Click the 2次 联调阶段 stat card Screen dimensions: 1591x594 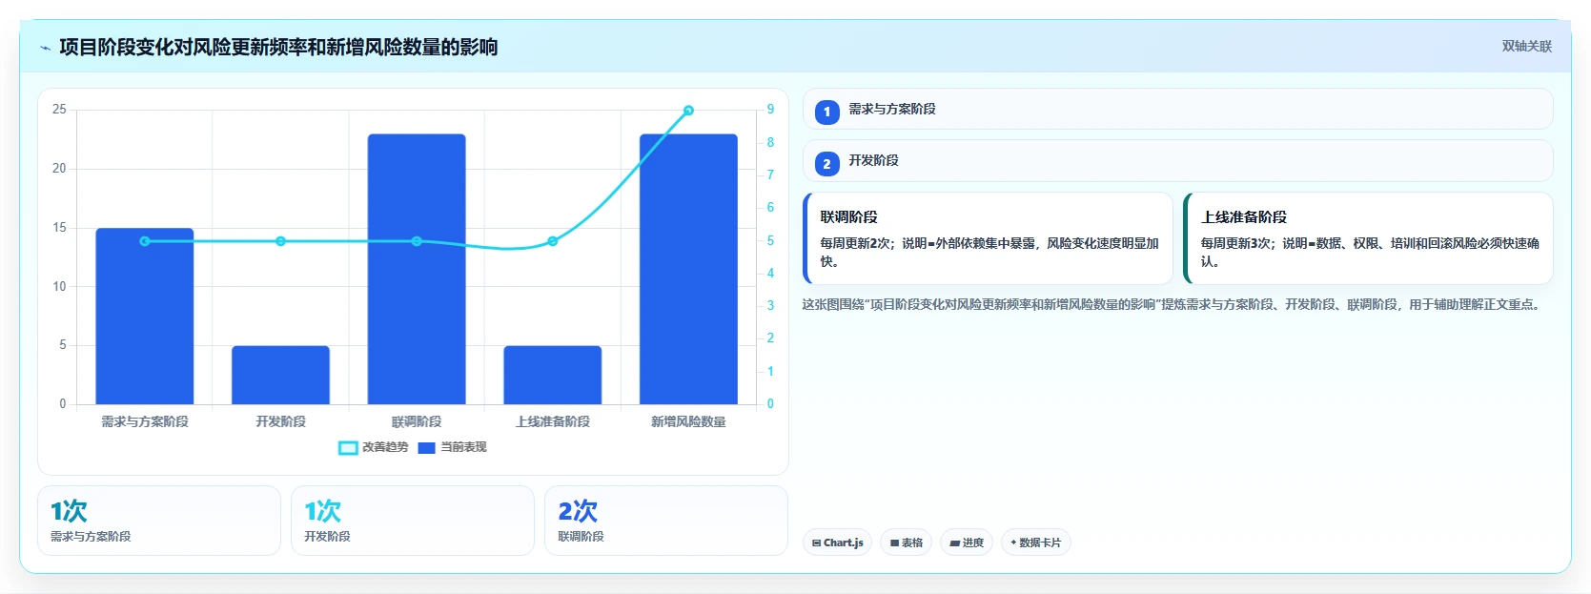(x=666, y=521)
